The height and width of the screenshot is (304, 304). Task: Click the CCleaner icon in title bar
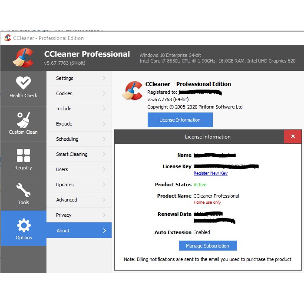pyautogui.click(x=7, y=38)
